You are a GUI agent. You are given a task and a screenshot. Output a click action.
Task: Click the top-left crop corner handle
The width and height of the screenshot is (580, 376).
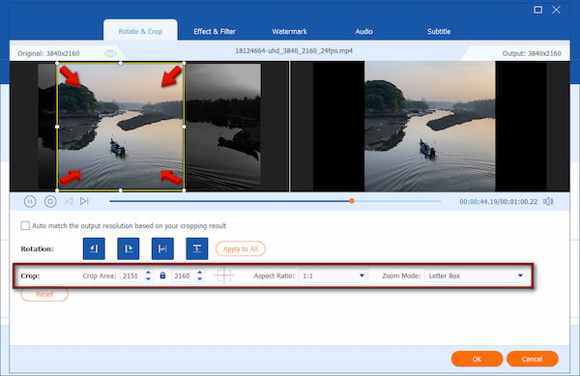[x=57, y=63]
